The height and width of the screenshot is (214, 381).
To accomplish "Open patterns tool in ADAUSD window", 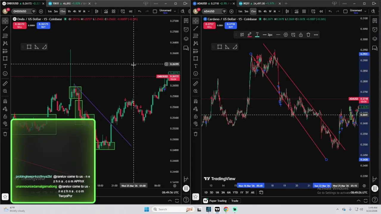I will (196, 43).
